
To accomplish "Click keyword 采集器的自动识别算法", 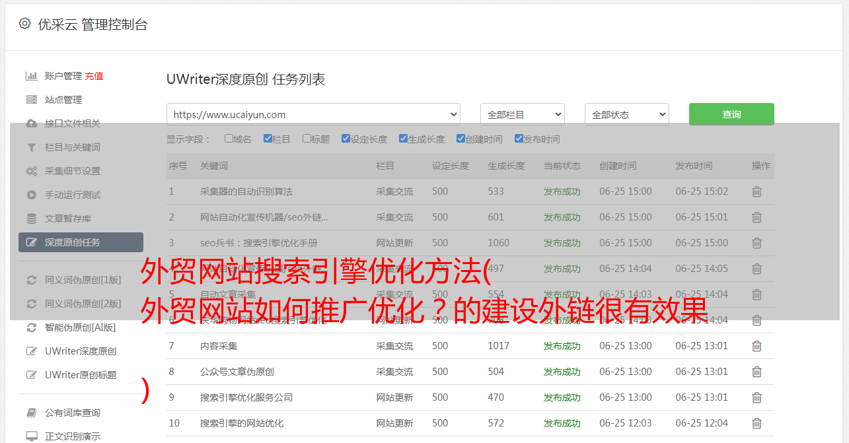I will click(x=246, y=191).
